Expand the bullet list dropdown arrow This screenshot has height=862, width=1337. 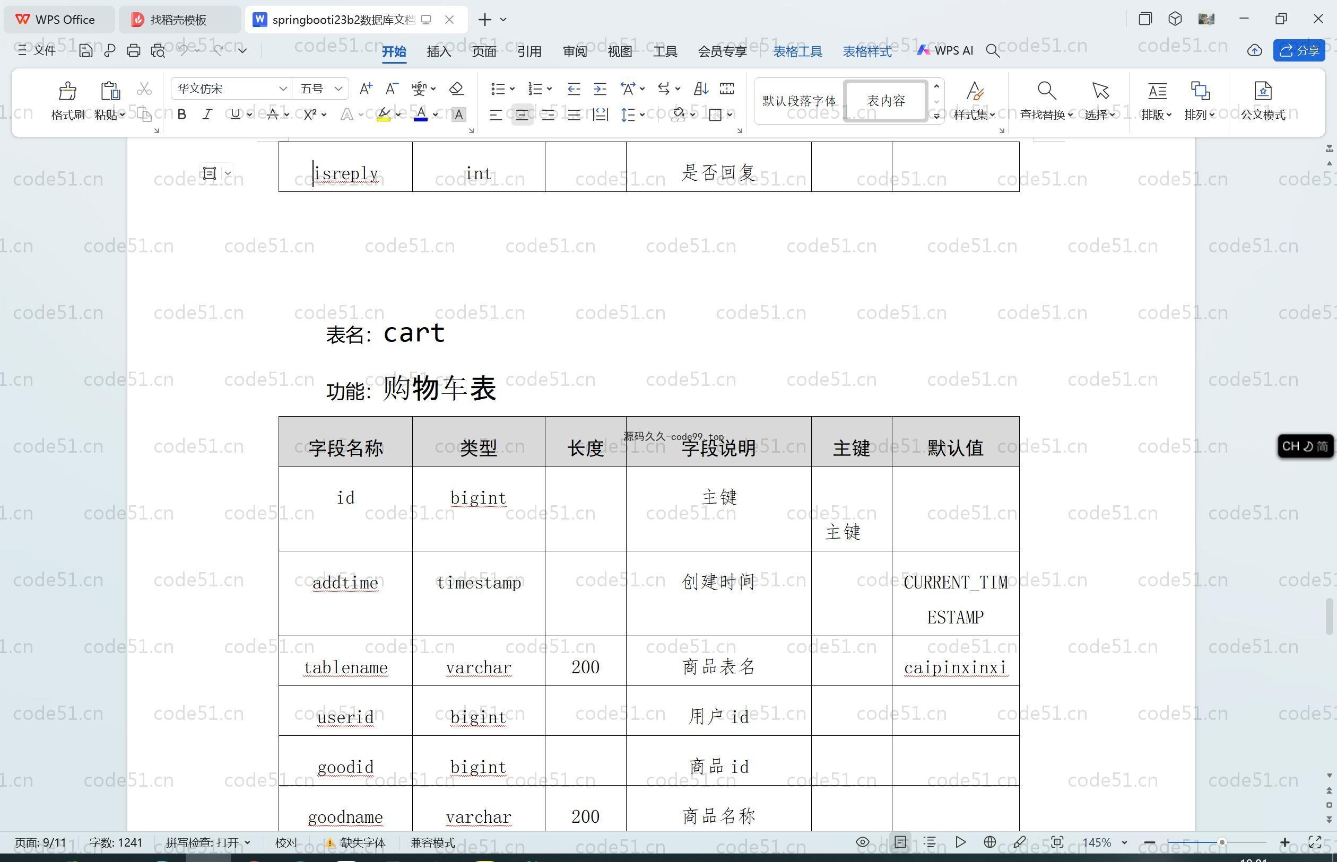(512, 89)
